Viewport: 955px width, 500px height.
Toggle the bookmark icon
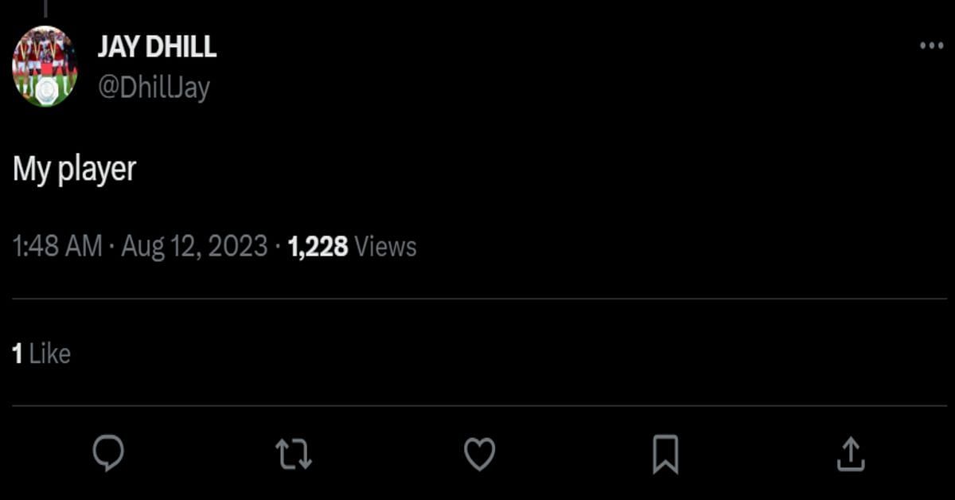click(x=665, y=455)
